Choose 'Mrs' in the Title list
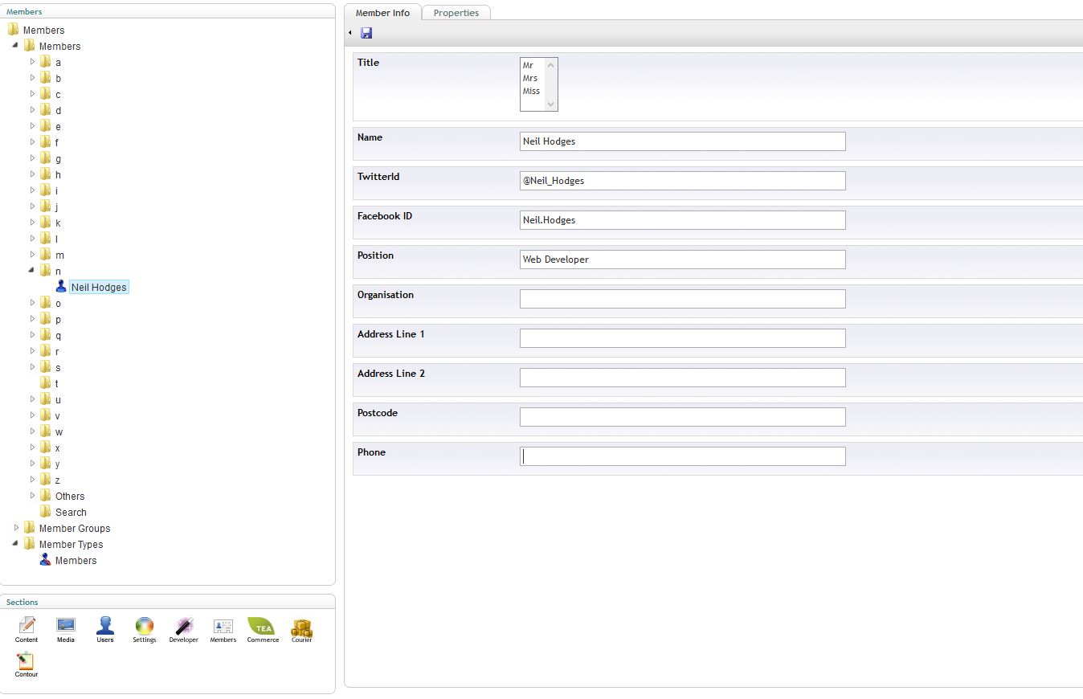 tap(530, 78)
